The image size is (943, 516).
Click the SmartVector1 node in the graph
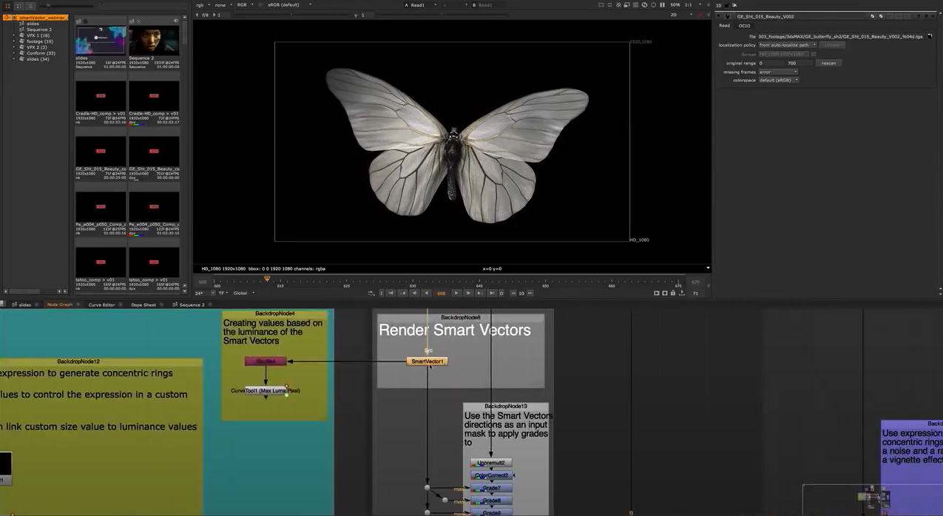tap(427, 361)
